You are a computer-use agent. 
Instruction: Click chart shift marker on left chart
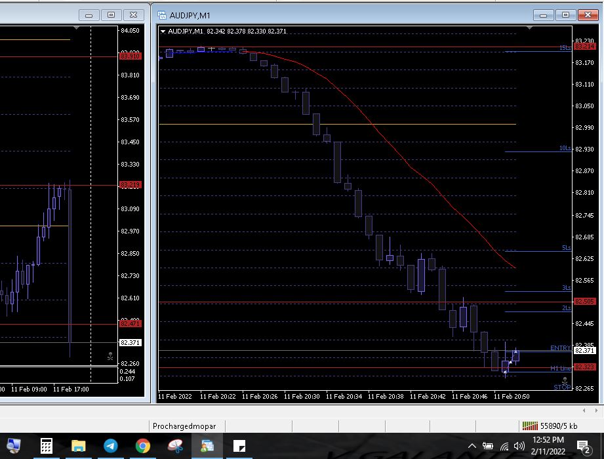(x=76, y=28)
